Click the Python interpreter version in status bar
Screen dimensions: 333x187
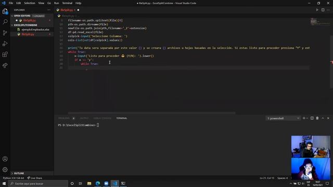click(14, 178)
